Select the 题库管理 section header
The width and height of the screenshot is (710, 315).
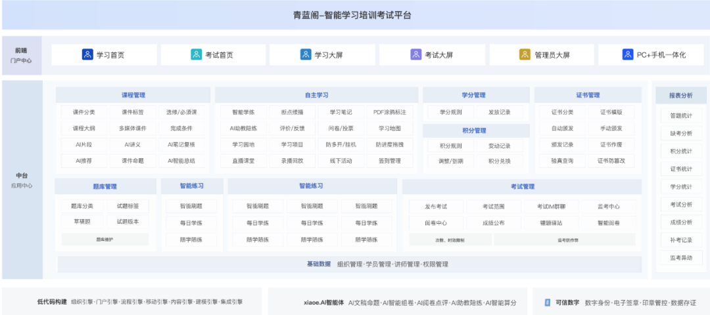click(105, 186)
